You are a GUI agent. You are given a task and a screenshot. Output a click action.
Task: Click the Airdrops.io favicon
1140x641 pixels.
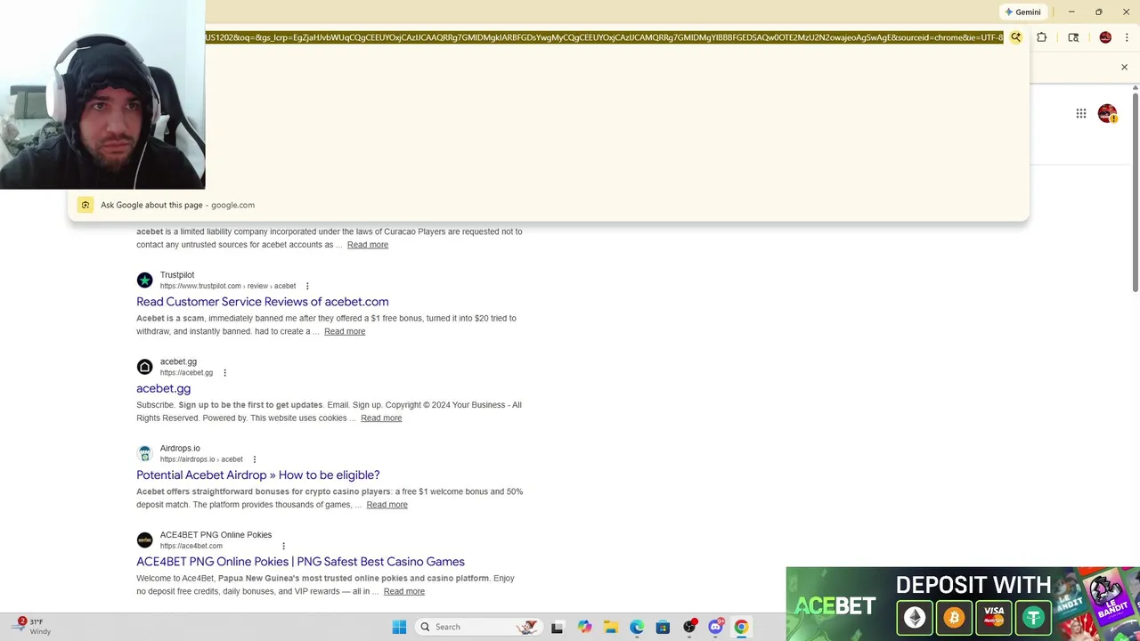144,453
